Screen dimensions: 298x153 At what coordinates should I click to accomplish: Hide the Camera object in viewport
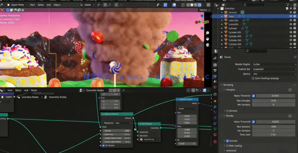pos(291,12)
